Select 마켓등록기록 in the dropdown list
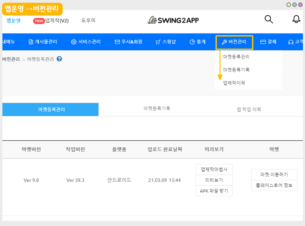The width and height of the screenshot is (305, 226). [236, 70]
